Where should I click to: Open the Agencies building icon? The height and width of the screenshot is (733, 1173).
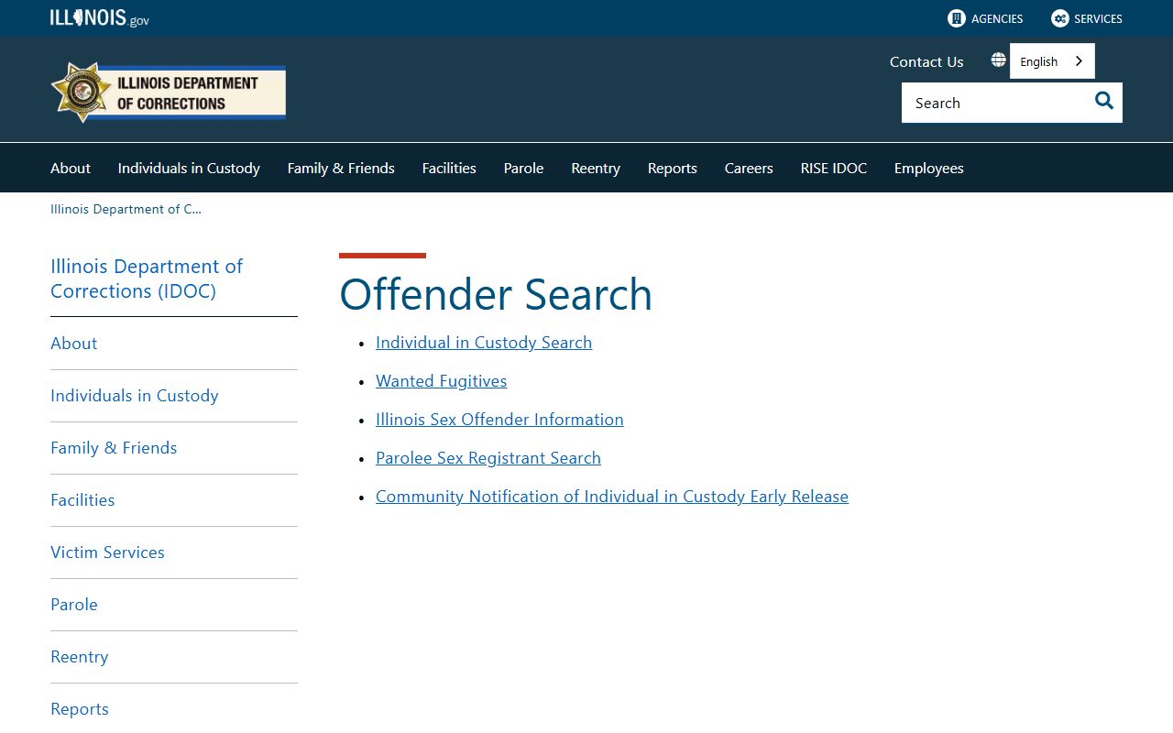(957, 18)
